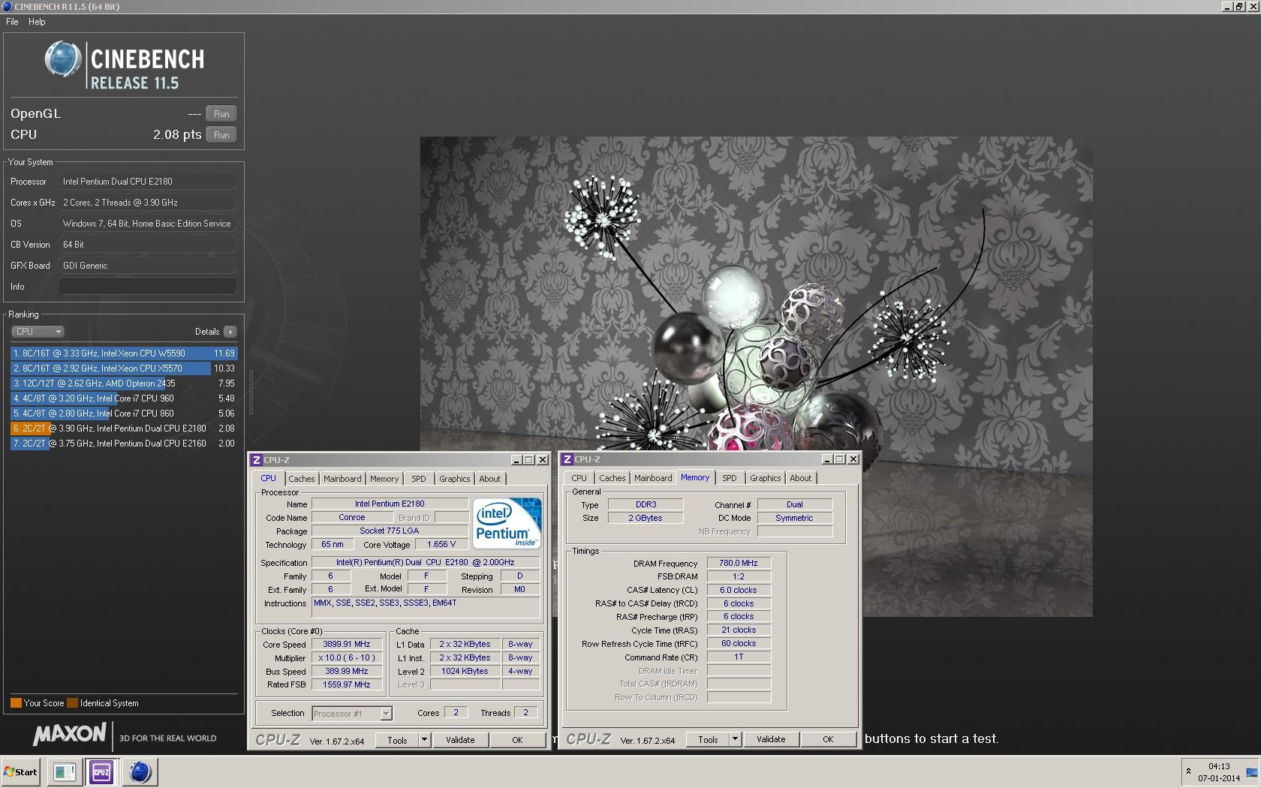Switch to Mainboard tab in Memory CPU-Z window

[x=653, y=478]
